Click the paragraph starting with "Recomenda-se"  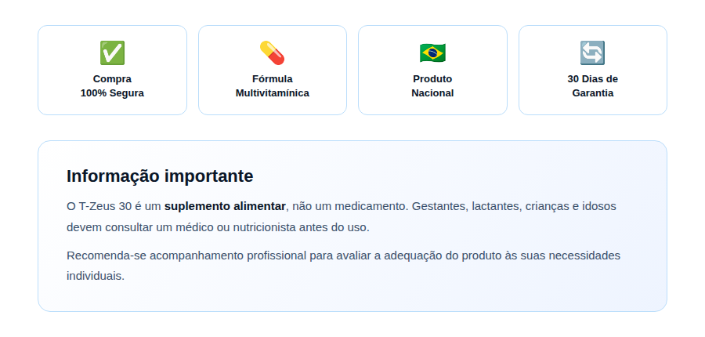[344, 266]
